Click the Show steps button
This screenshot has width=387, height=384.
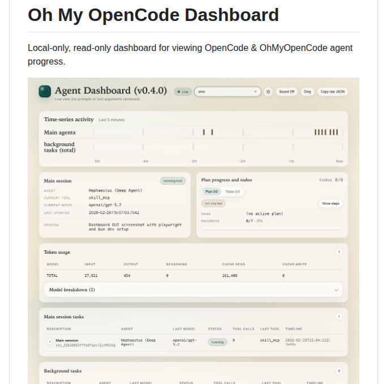click(331, 203)
